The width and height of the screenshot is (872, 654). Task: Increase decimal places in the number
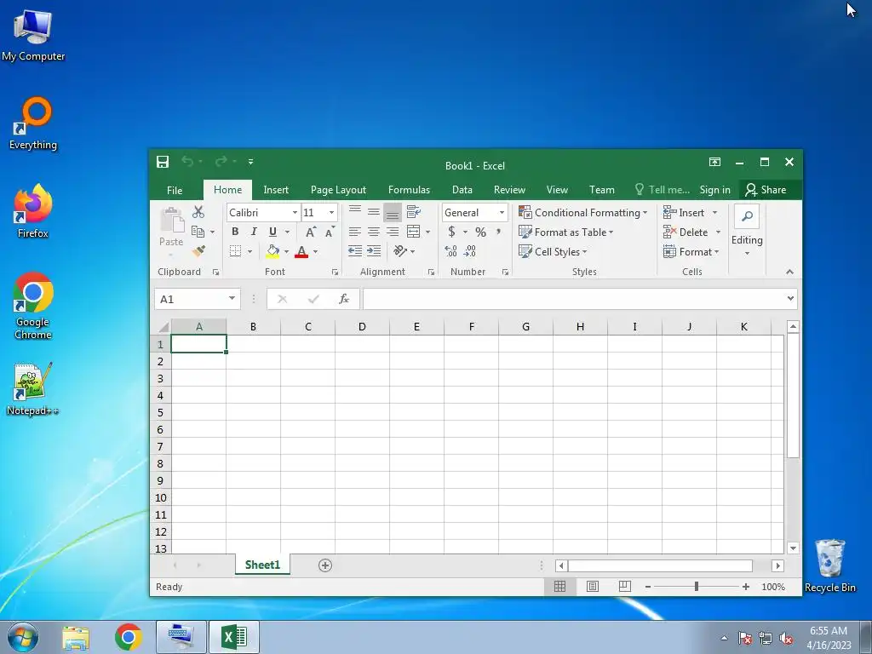coord(451,251)
